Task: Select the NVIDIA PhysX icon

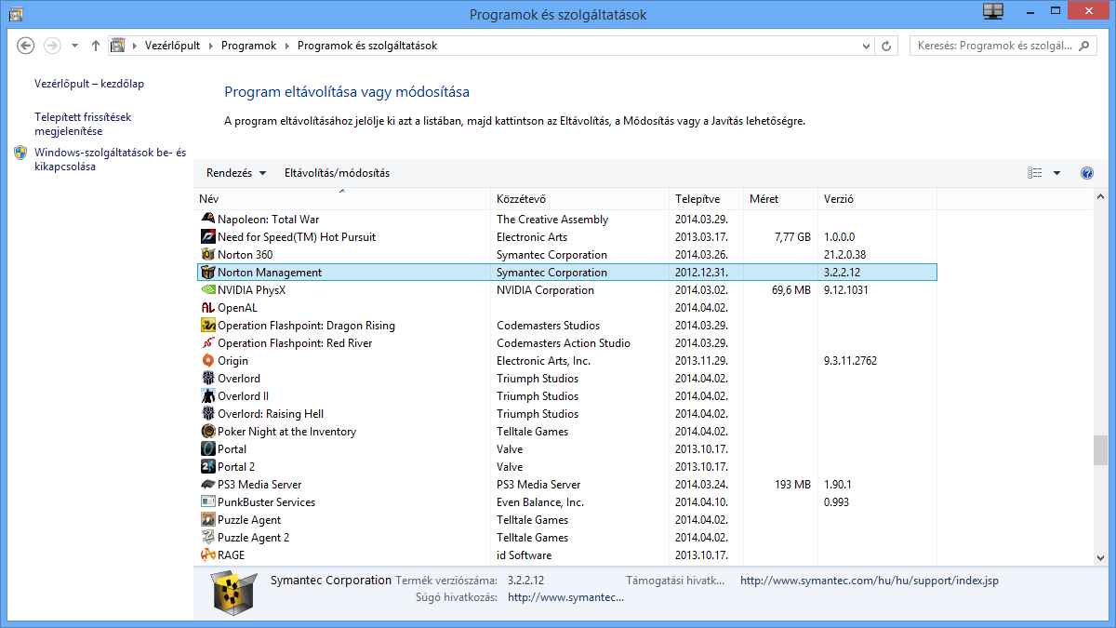Action: tap(208, 290)
